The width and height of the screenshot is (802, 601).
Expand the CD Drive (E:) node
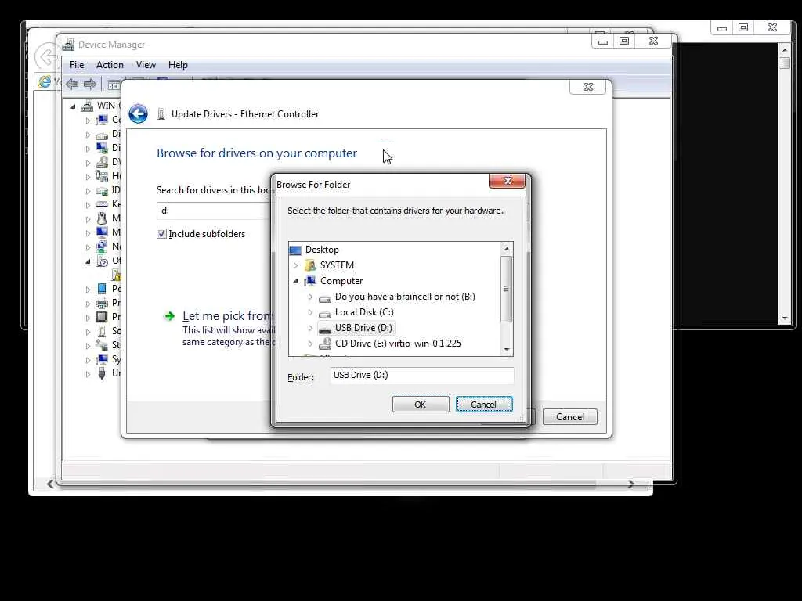point(310,344)
